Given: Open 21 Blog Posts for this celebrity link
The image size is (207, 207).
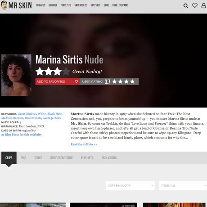Looking at the screenshot, I should 22,135.
